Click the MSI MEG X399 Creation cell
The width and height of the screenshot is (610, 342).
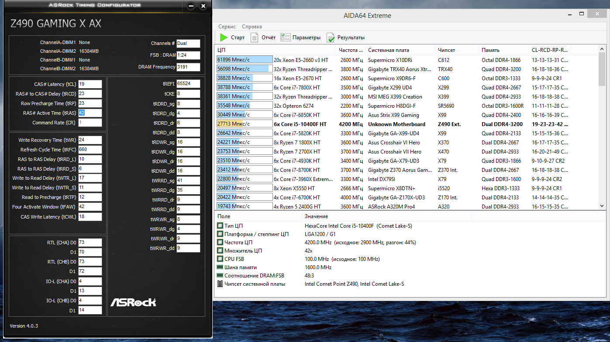pyautogui.click(x=395, y=96)
